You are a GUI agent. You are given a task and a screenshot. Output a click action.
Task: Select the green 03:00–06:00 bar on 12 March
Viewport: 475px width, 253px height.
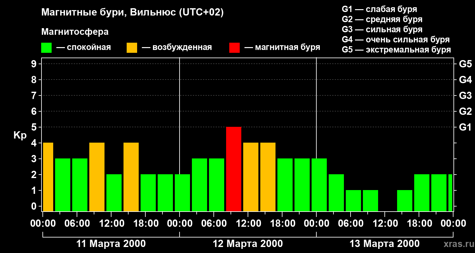click(199, 185)
